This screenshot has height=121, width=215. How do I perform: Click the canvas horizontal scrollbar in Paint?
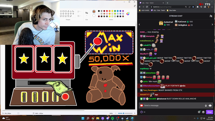click(x=43, y=110)
